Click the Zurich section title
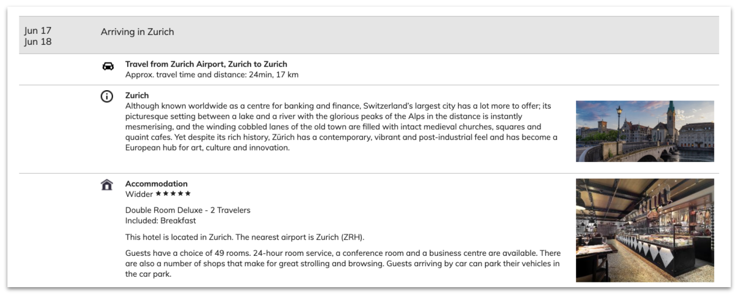 [137, 95]
